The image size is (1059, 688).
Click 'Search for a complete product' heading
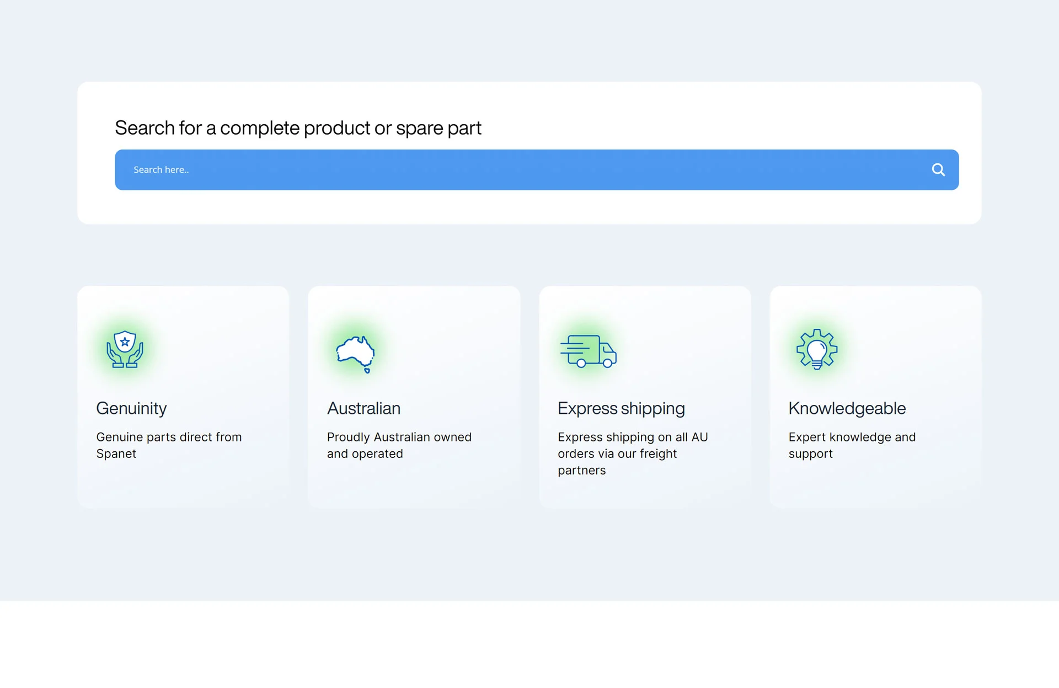click(298, 128)
